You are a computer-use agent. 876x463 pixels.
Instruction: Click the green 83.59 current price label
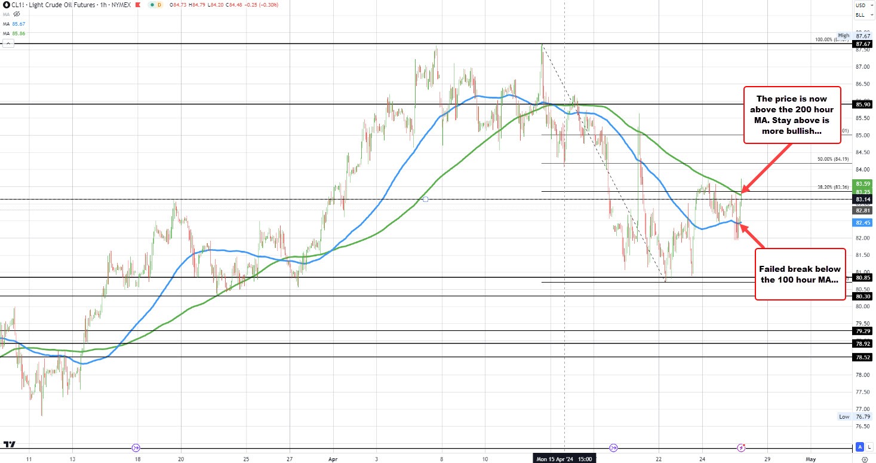coord(862,183)
